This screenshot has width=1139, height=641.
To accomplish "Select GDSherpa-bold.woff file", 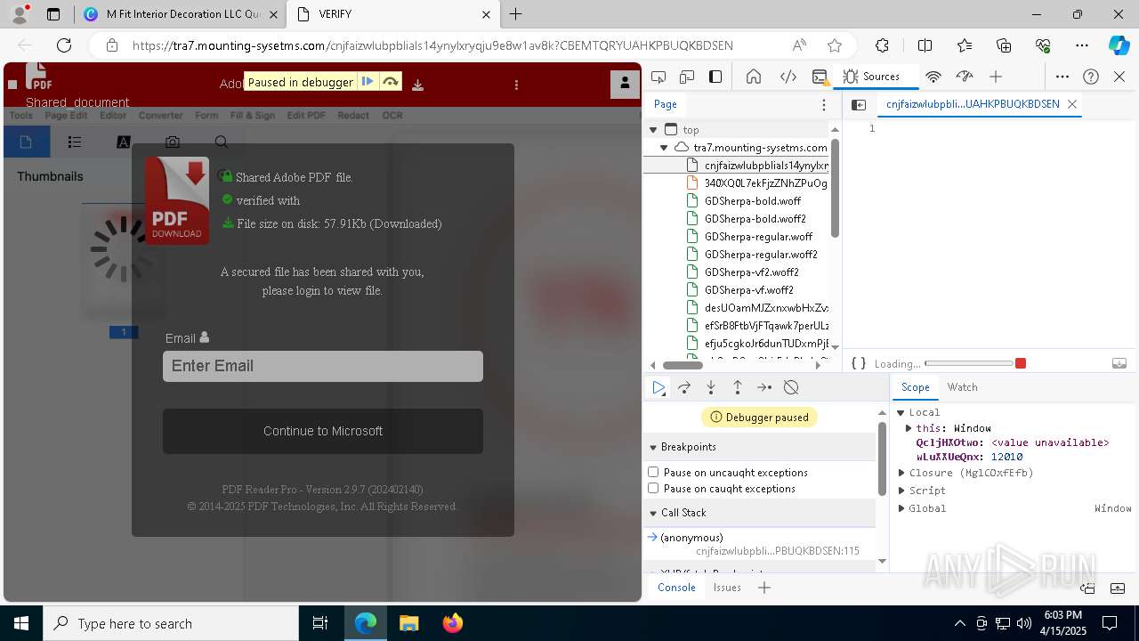I will coord(753,201).
